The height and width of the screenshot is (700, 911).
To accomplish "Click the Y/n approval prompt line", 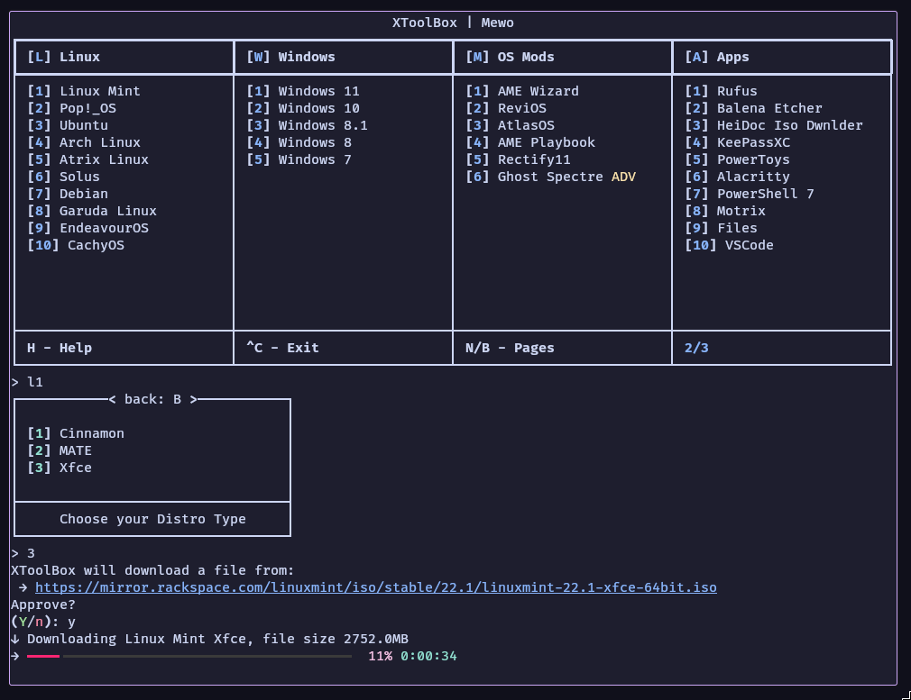I will click(43, 623).
